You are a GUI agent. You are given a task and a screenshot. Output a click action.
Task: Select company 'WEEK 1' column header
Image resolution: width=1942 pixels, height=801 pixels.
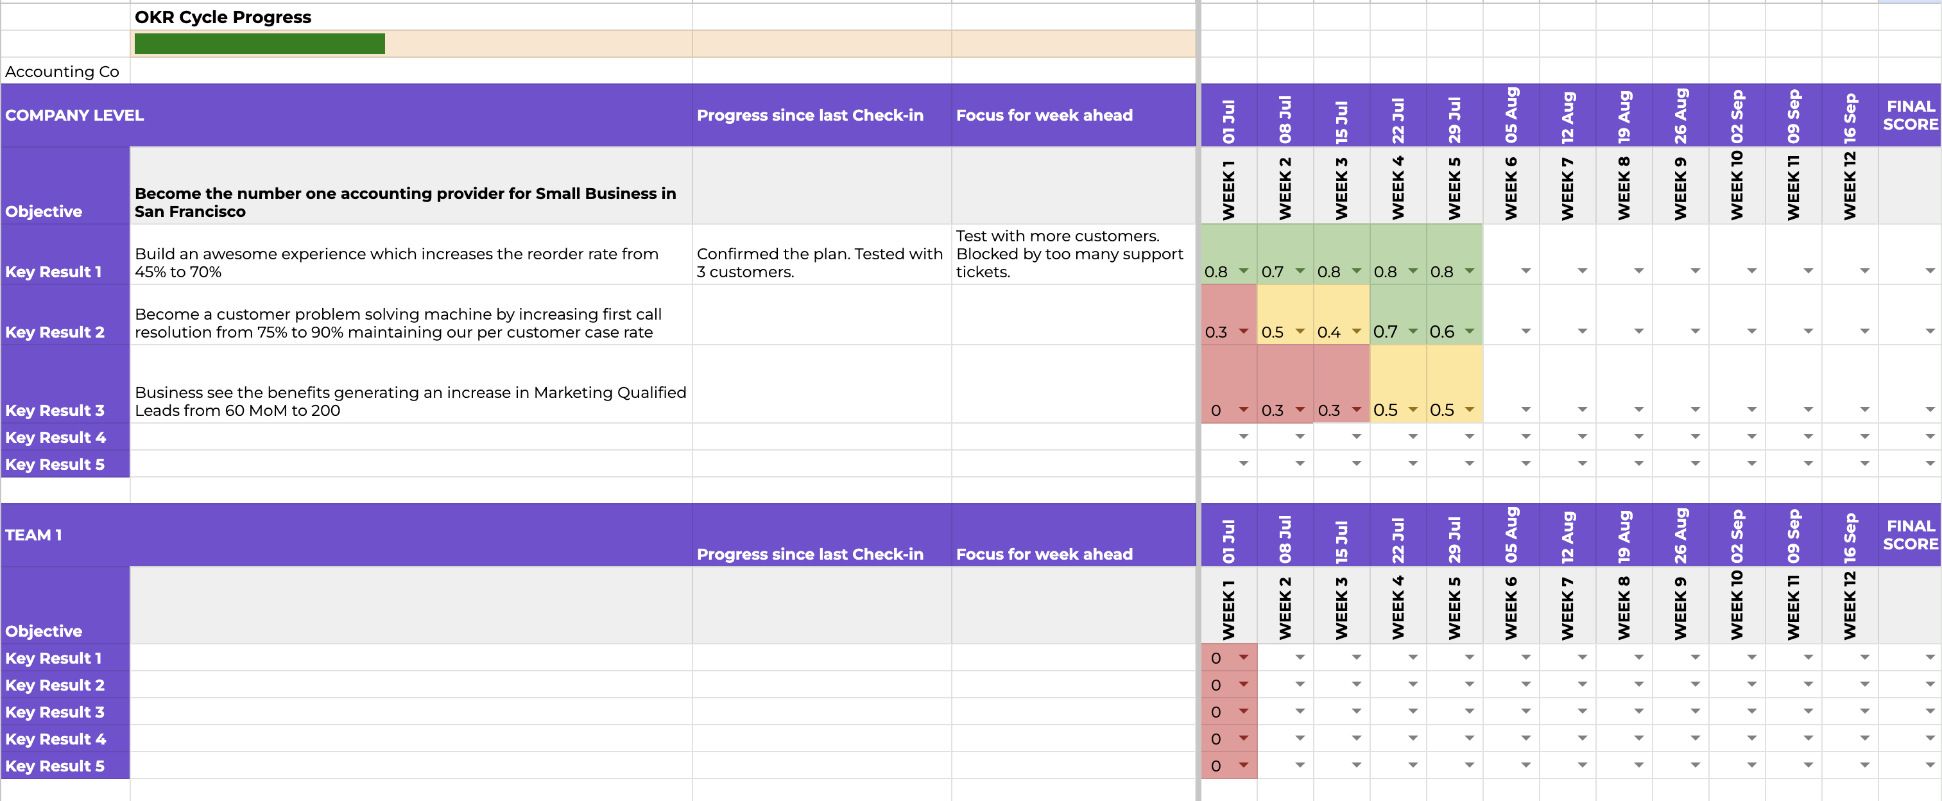(x=1229, y=185)
